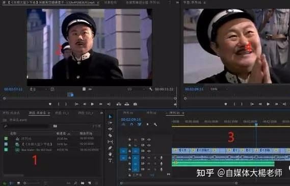Select the Selection tool in the toolbar
290x186 pixels.
coord(110,117)
